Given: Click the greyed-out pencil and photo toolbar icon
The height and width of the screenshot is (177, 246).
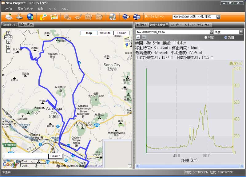Looking at the screenshot, I should click(78, 17).
